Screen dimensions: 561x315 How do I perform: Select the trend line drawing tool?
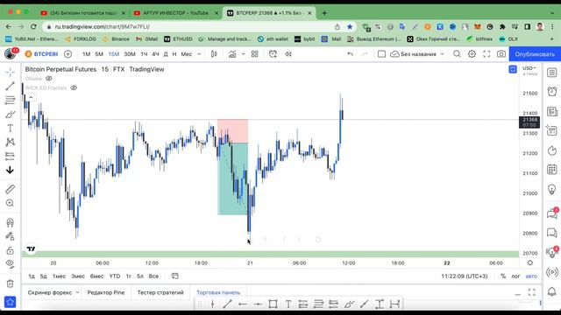click(10, 86)
